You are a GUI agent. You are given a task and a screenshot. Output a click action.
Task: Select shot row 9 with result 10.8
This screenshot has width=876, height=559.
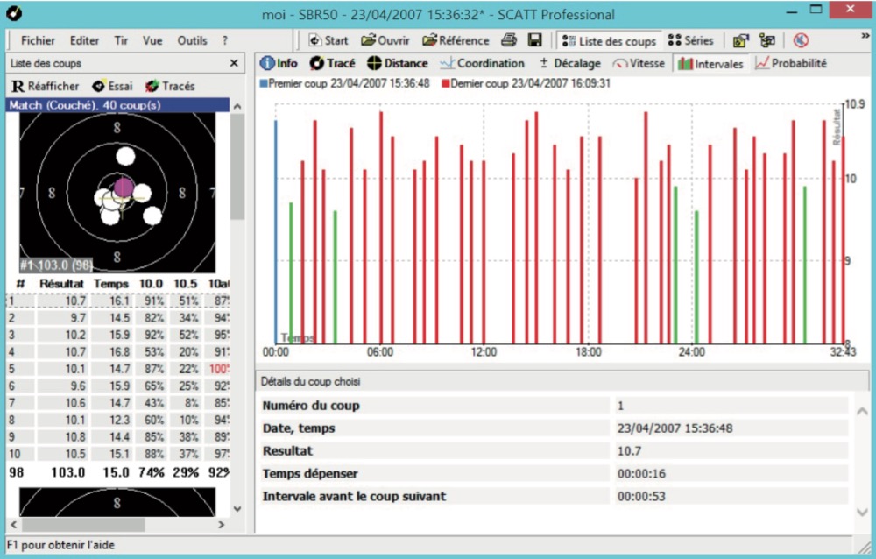coord(118,436)
